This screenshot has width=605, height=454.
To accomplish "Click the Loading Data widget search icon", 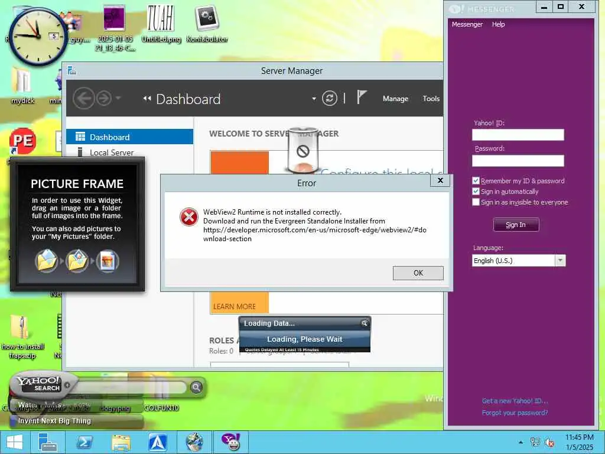I will pos(364,323).
